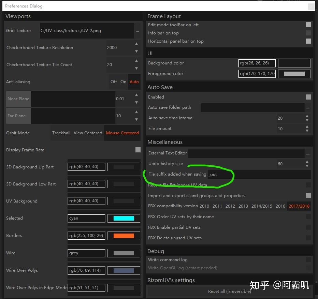
Task: Browse for Grid Texture file with ellipsis button
Action: click(137, 31)
